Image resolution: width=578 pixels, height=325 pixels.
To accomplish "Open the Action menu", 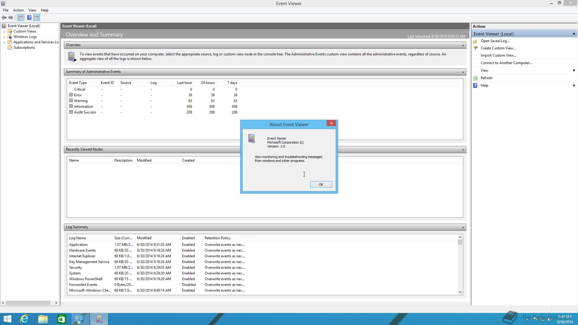I will click(18, 10).
